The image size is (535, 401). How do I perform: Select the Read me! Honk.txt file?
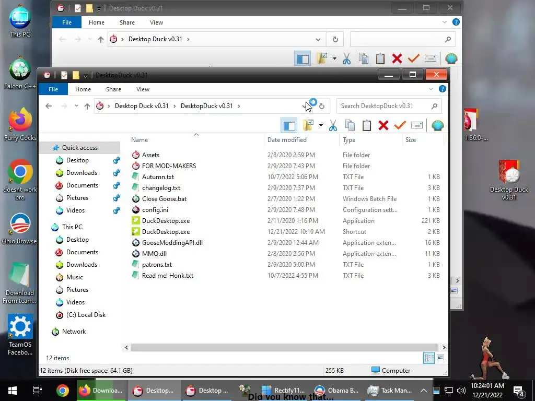coord(168,276)
